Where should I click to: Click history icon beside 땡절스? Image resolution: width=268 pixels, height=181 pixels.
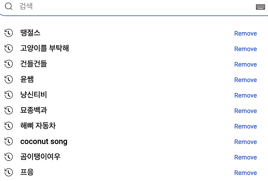pos(9,33)
